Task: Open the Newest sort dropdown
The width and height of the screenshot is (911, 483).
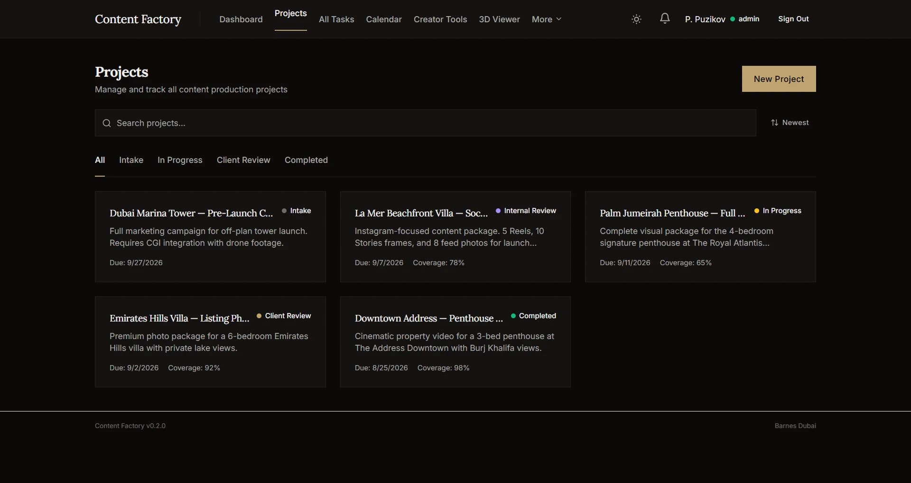Action: coord(790,123)
